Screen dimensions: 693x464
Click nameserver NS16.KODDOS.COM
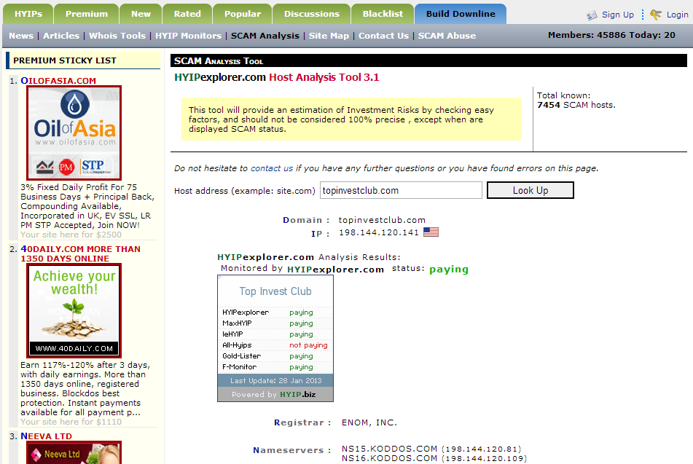pos(389,458)
